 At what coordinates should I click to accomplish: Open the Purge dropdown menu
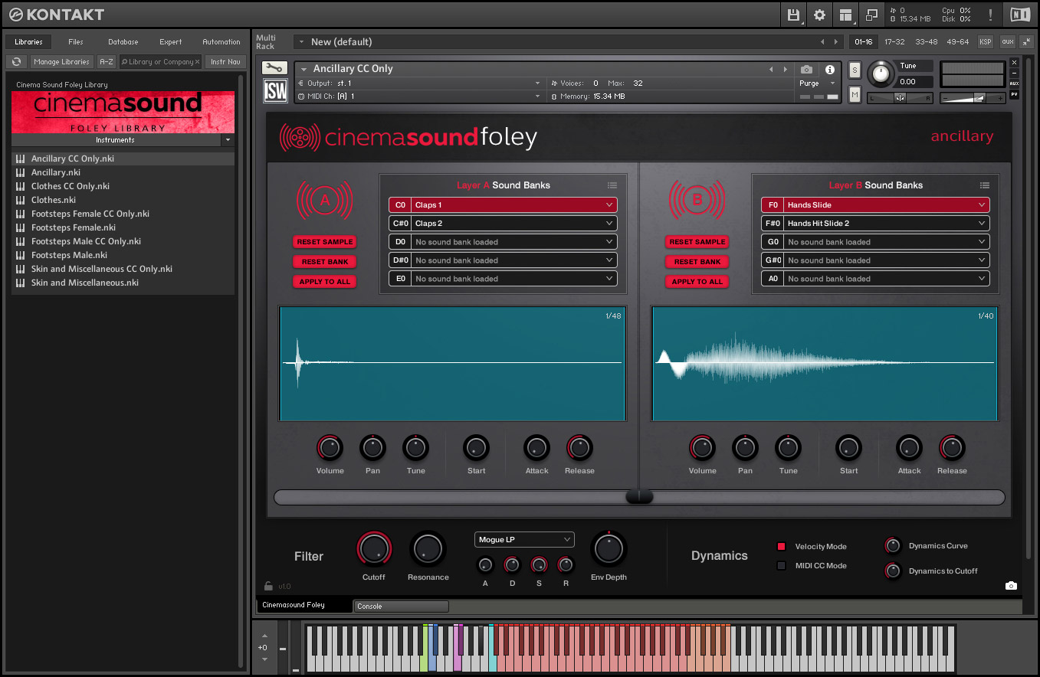pos(819,83)
